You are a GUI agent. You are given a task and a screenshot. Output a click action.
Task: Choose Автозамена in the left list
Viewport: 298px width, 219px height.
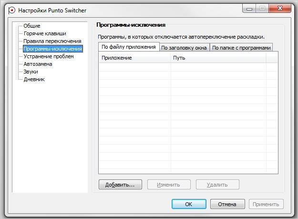(x=38, y=64)
